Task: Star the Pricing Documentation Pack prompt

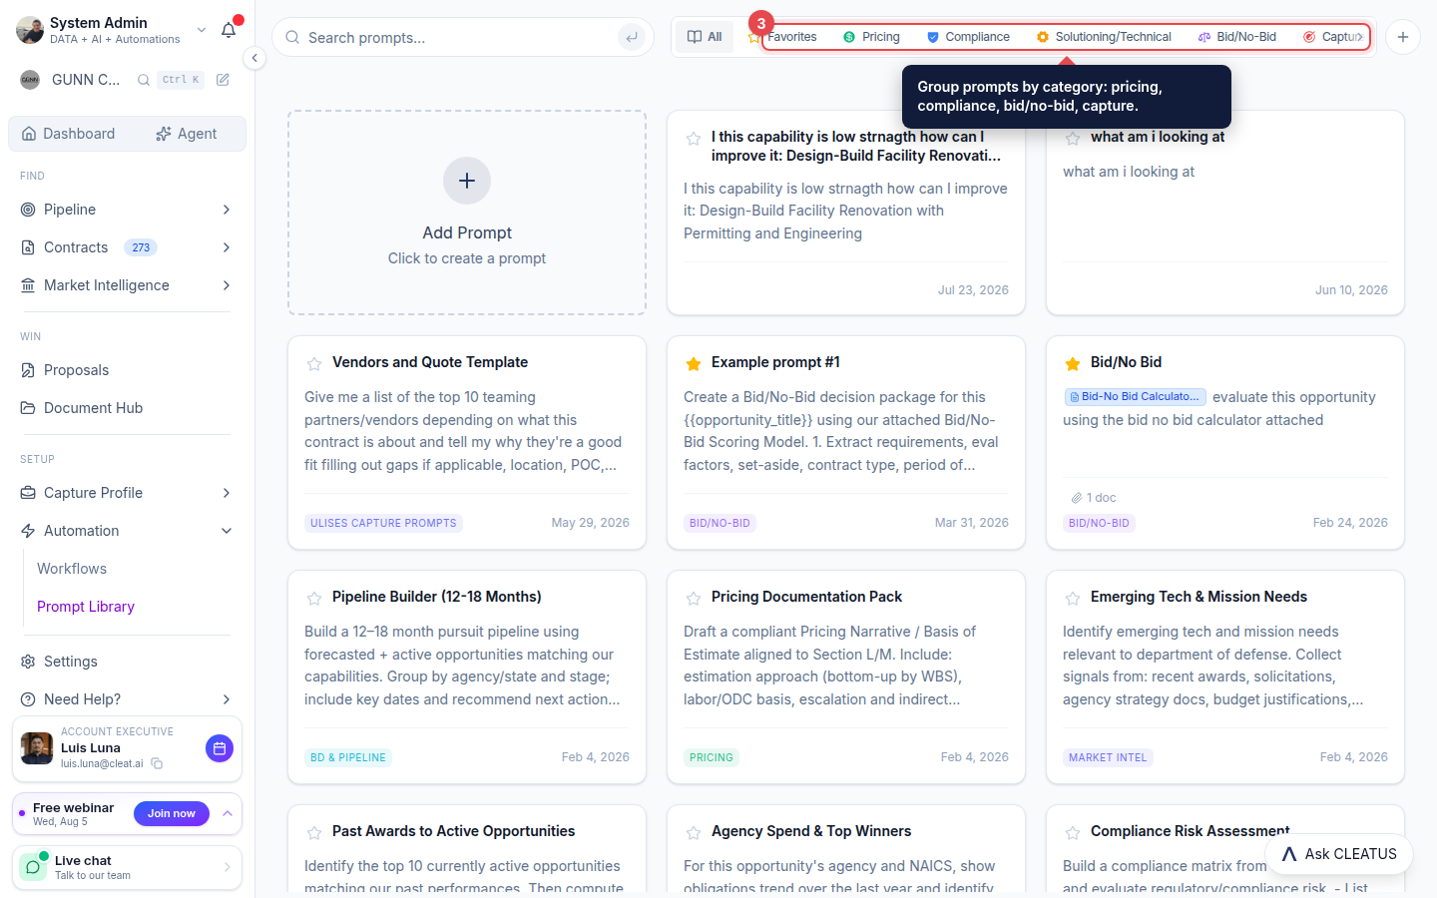Action: pyautogui.click(x=694, y=598)
